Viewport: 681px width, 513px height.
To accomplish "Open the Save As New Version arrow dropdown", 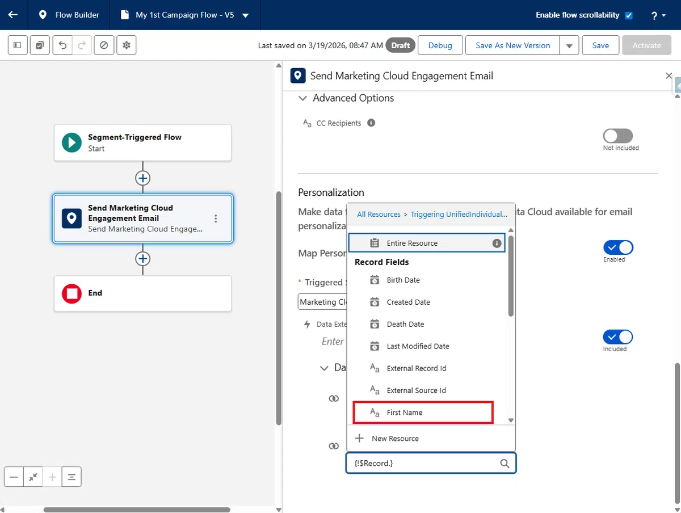I will point(569,45).
